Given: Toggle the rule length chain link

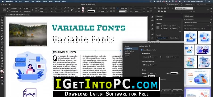Looking at the screenshot, I should [x=161, y=57].
